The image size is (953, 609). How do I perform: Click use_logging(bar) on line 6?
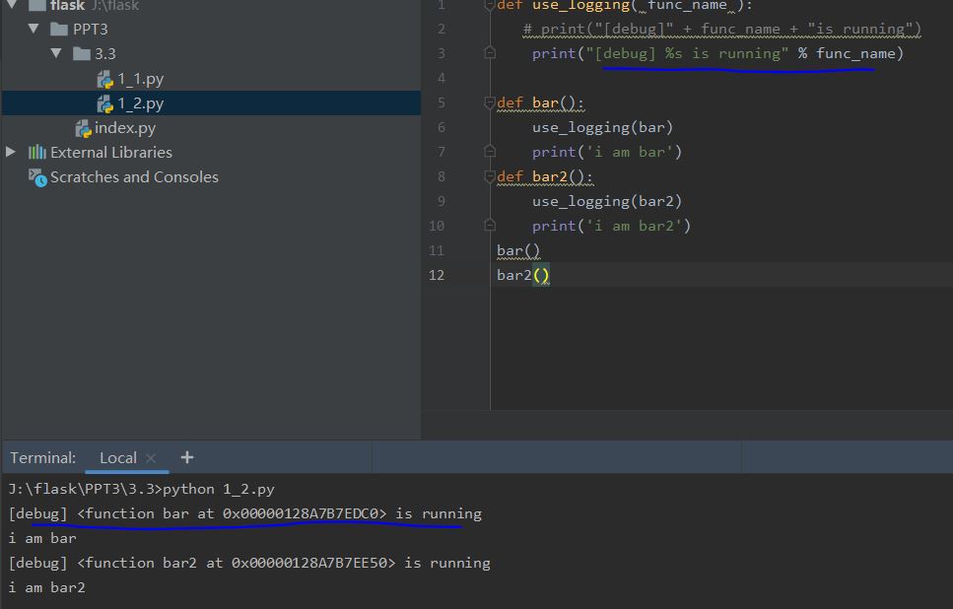click(x=602, y=128)
